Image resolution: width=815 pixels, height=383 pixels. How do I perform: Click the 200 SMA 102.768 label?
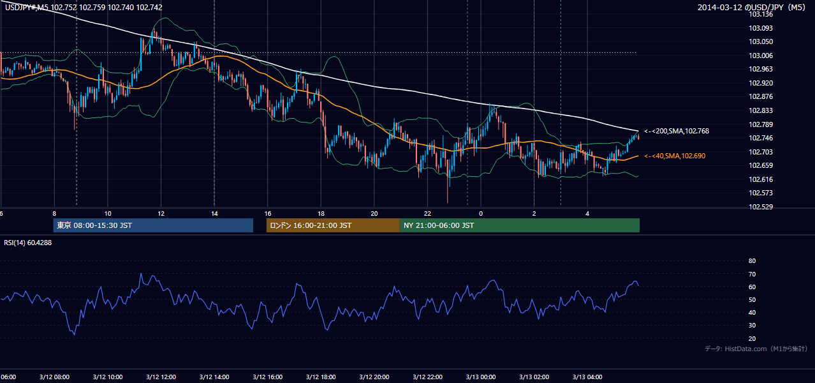(x=677, y=131)
